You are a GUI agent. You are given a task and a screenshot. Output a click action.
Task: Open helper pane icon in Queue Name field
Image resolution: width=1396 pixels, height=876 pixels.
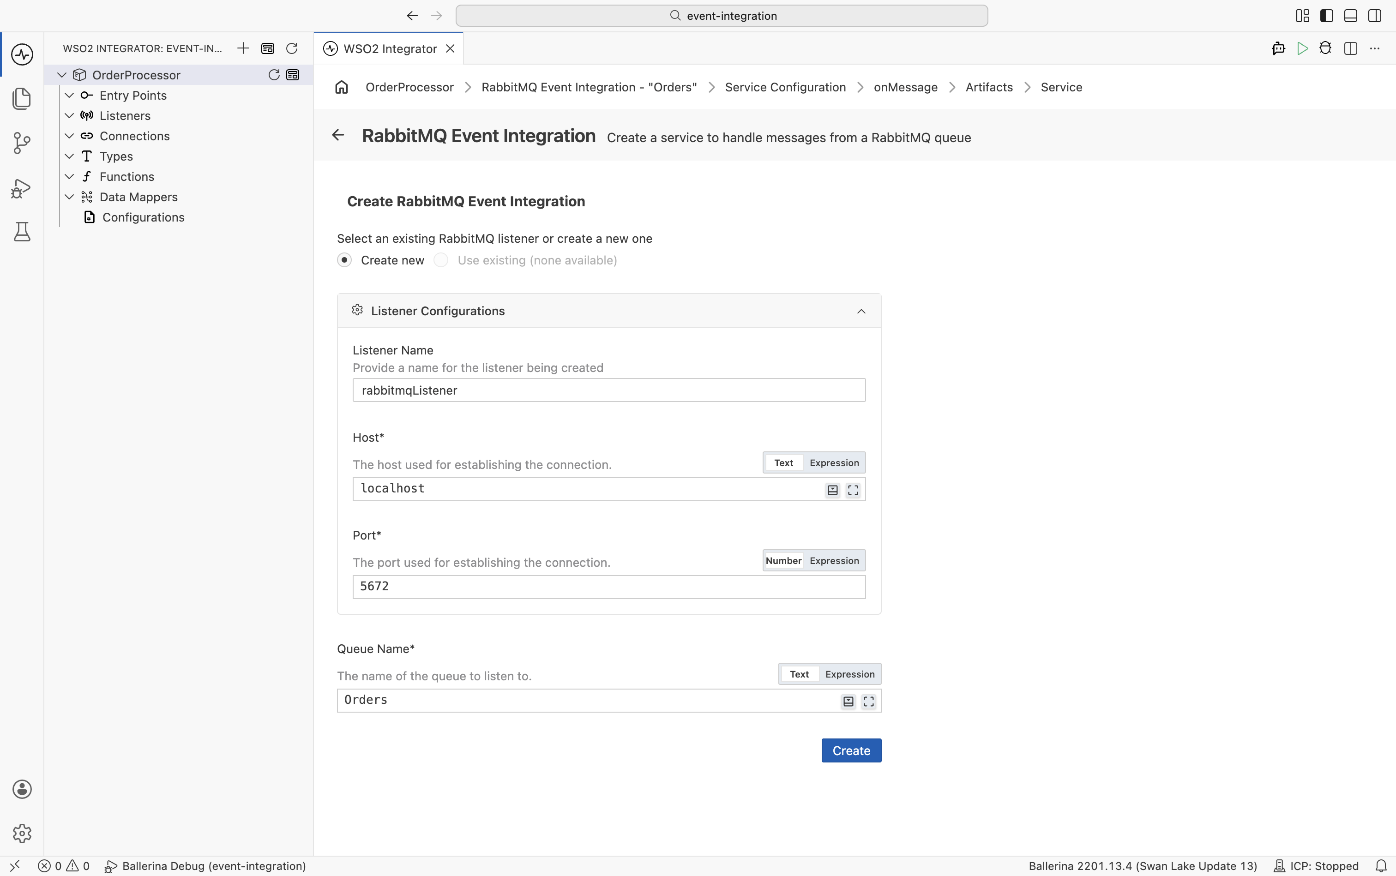(848, 702)
